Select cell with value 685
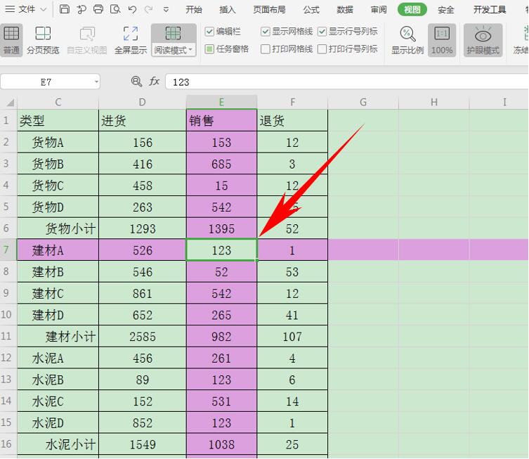This screenshot has height=459, width=529. 222,163
